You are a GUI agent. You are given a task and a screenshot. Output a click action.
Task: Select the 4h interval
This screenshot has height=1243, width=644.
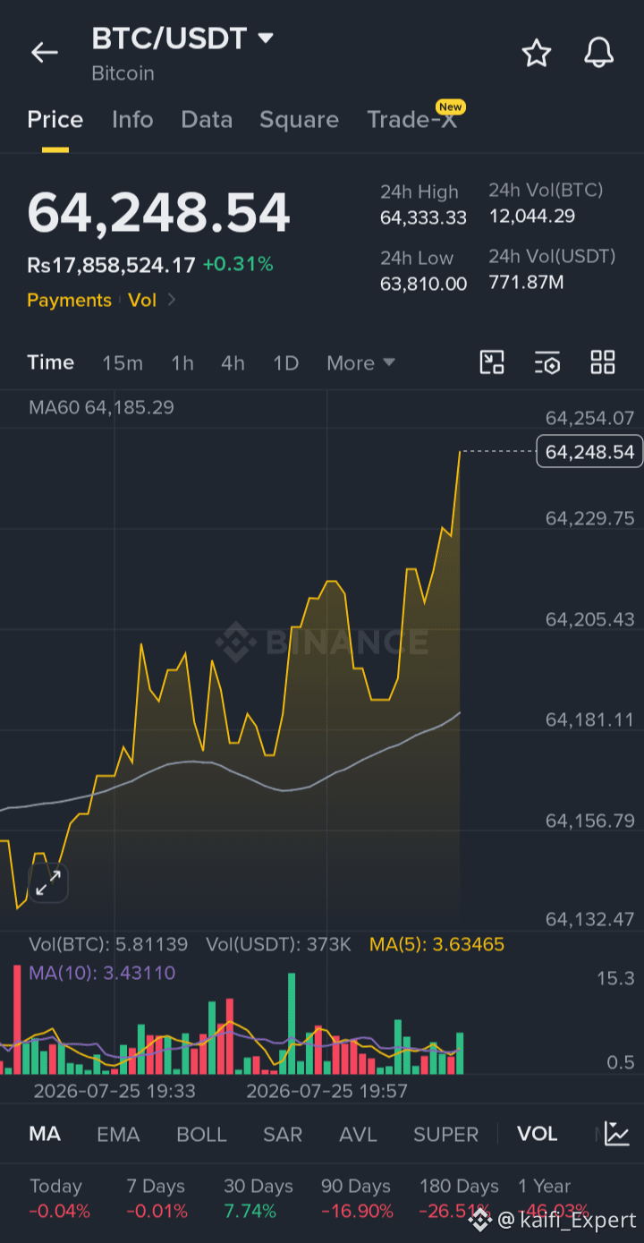233,363
